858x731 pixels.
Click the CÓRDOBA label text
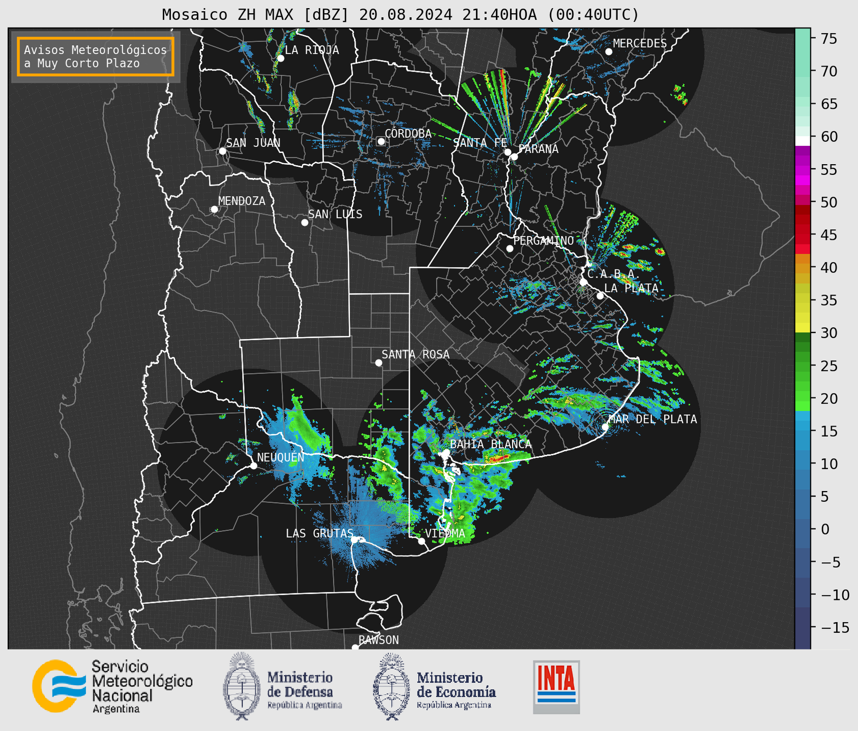click(408, 133)
